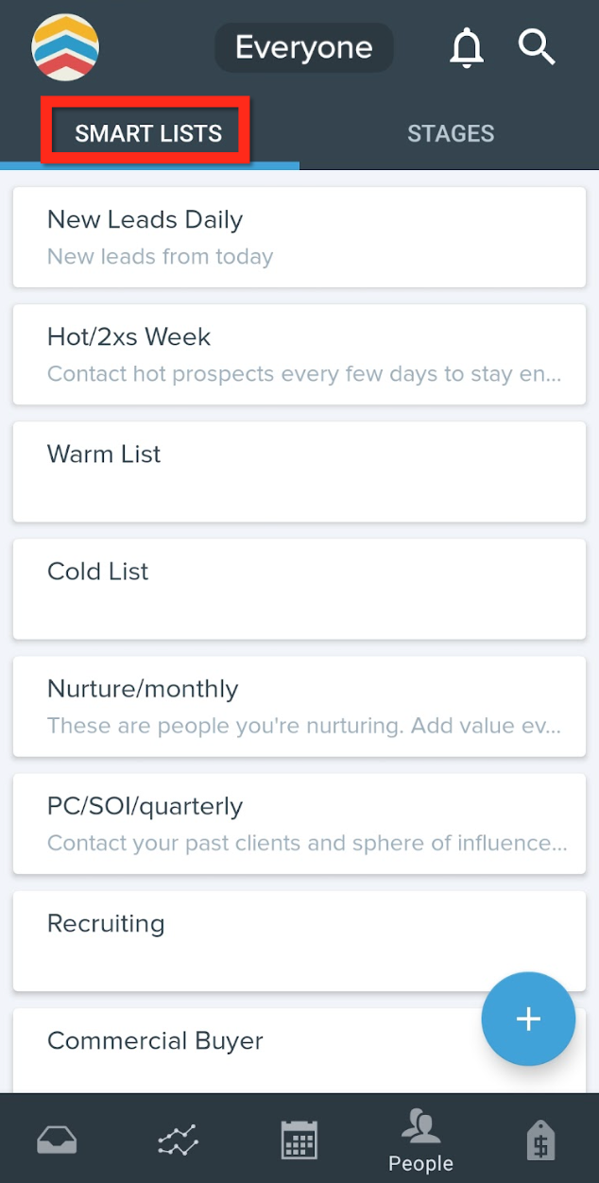
Task: Open the search icon
Action: tap(537, 47)
